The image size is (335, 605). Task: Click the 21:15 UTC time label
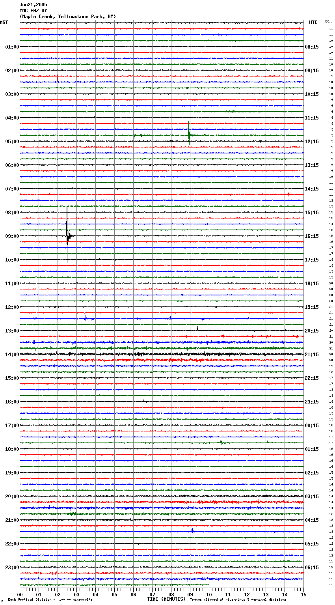(312, 355)
